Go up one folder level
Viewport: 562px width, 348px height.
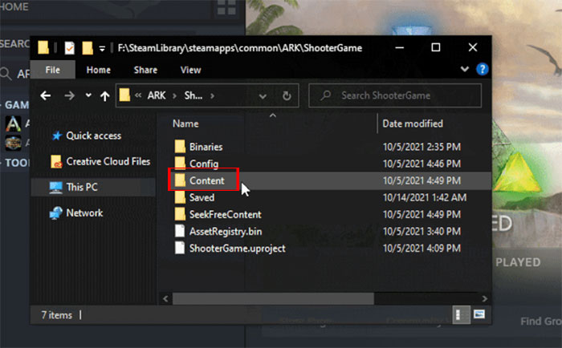point(104,96)
